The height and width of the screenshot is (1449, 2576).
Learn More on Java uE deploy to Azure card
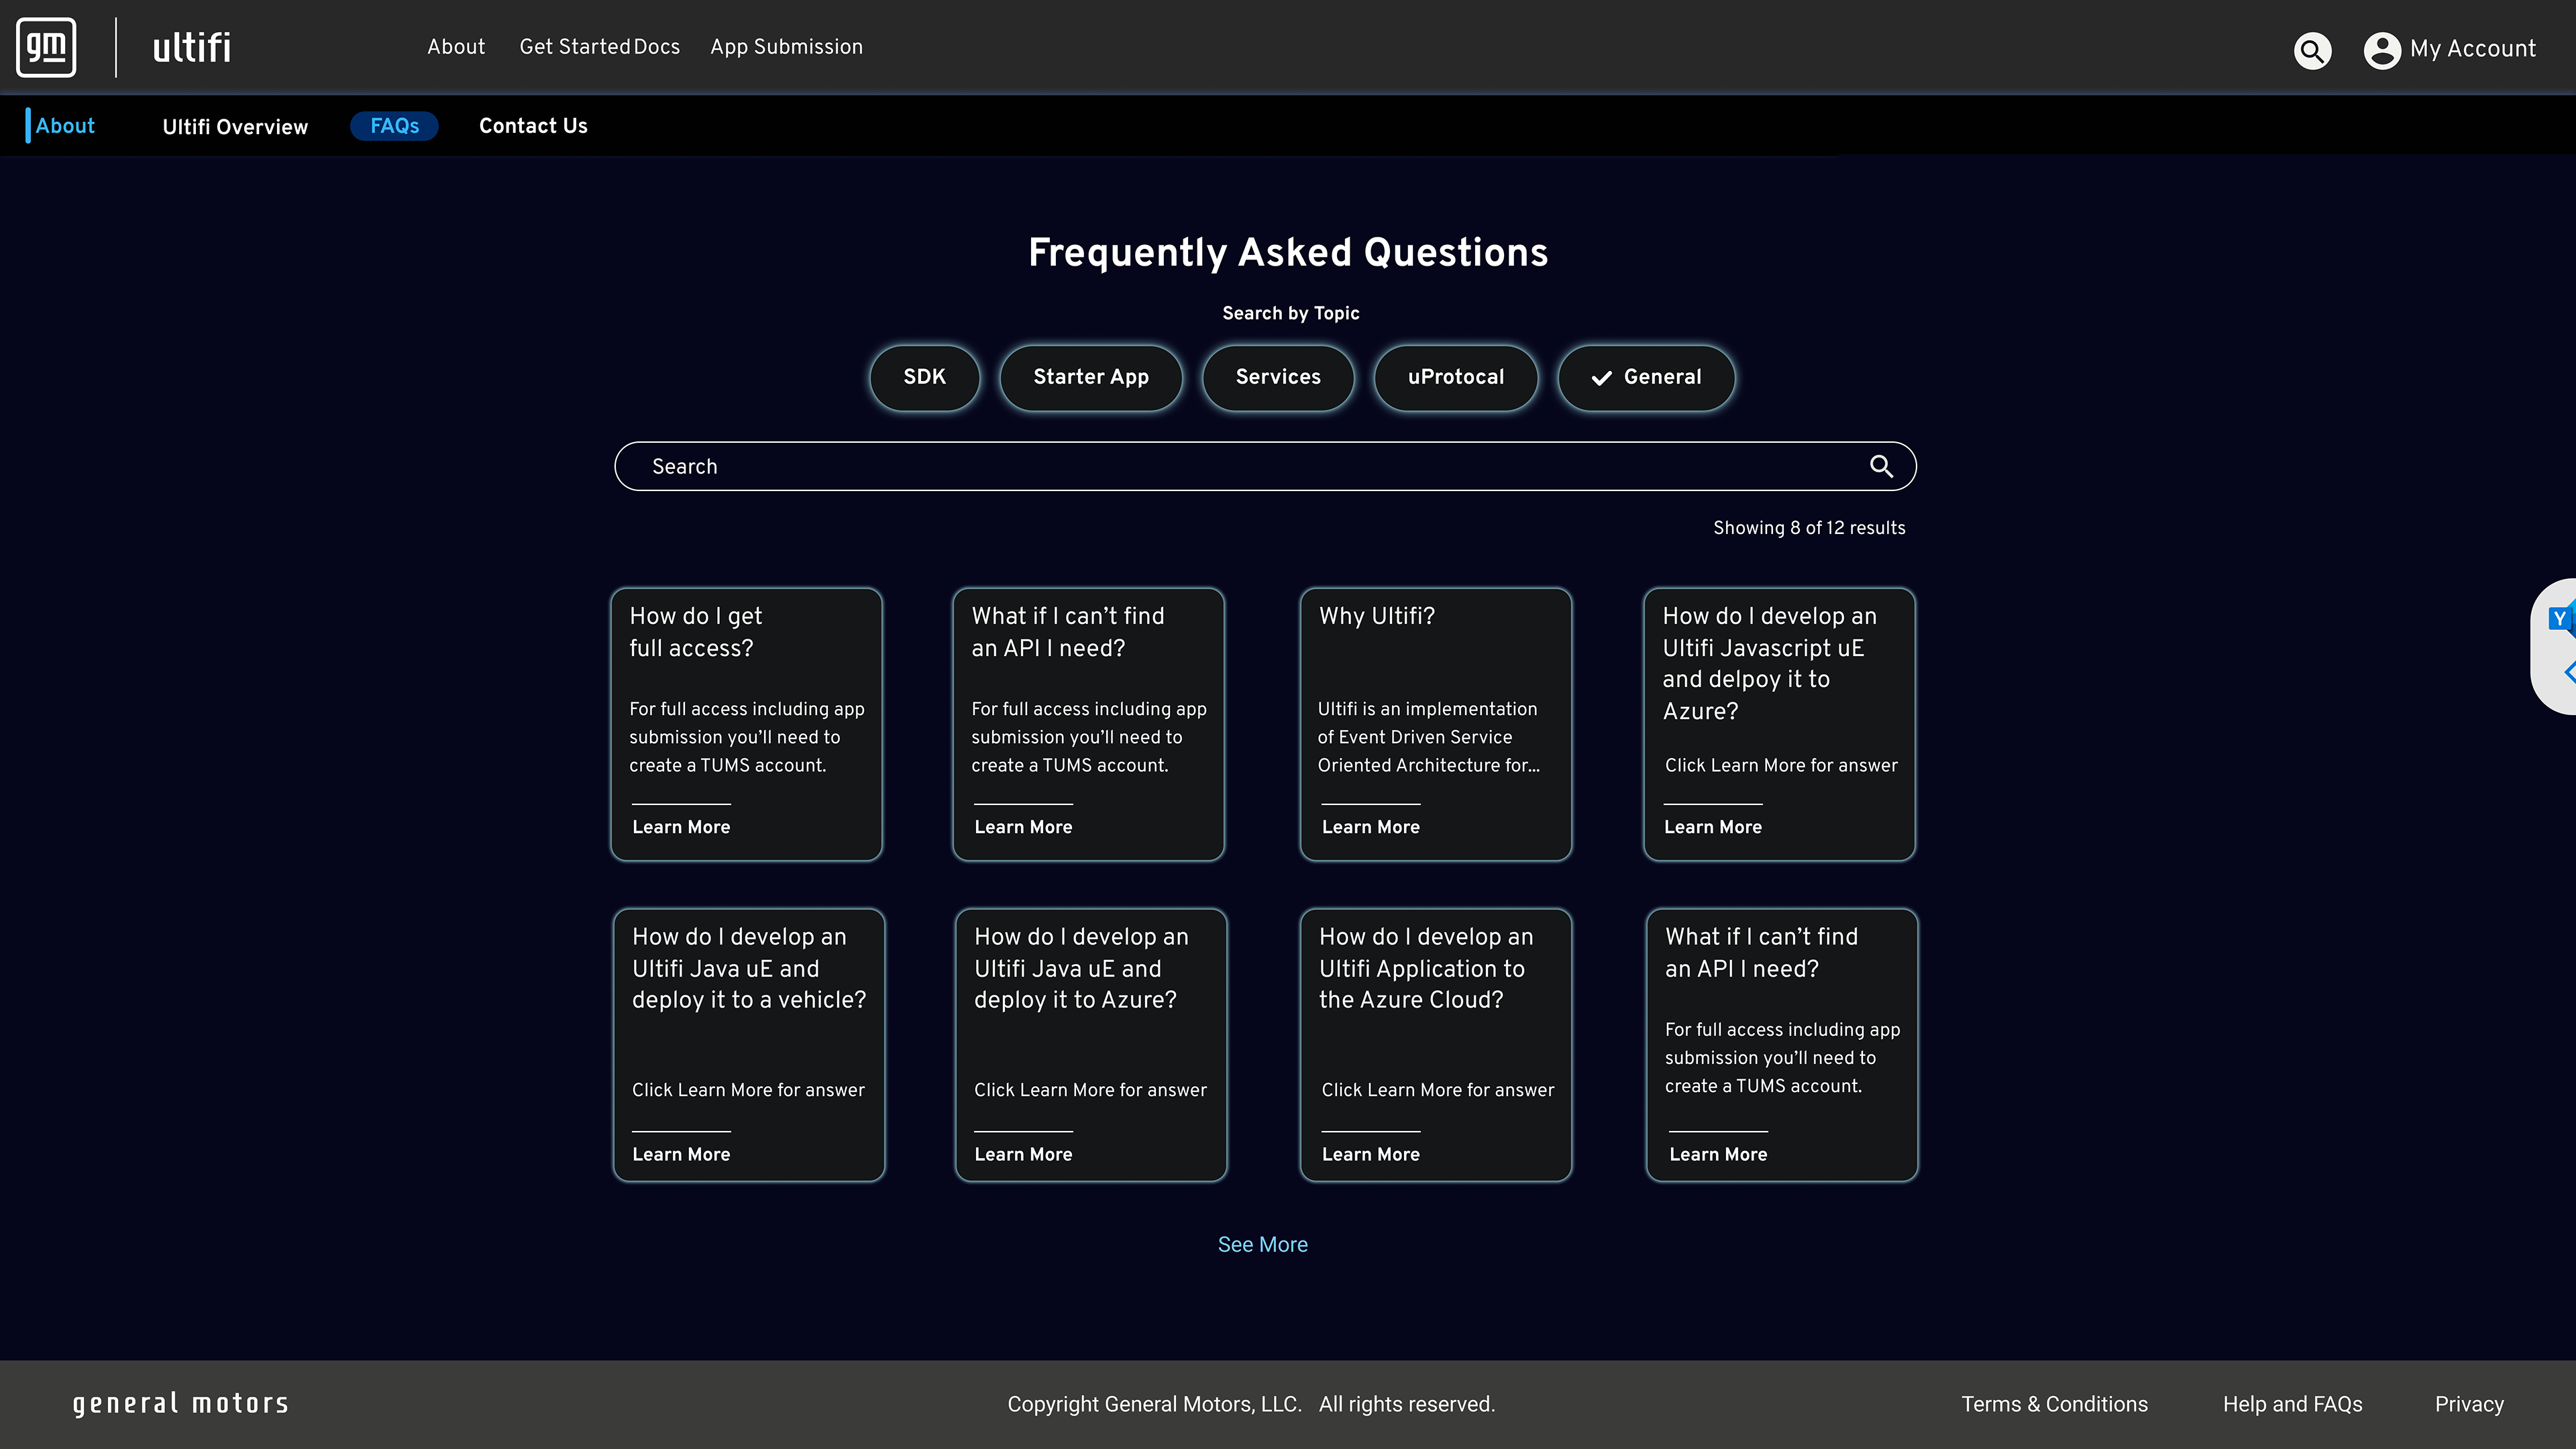point(1023,1154)
